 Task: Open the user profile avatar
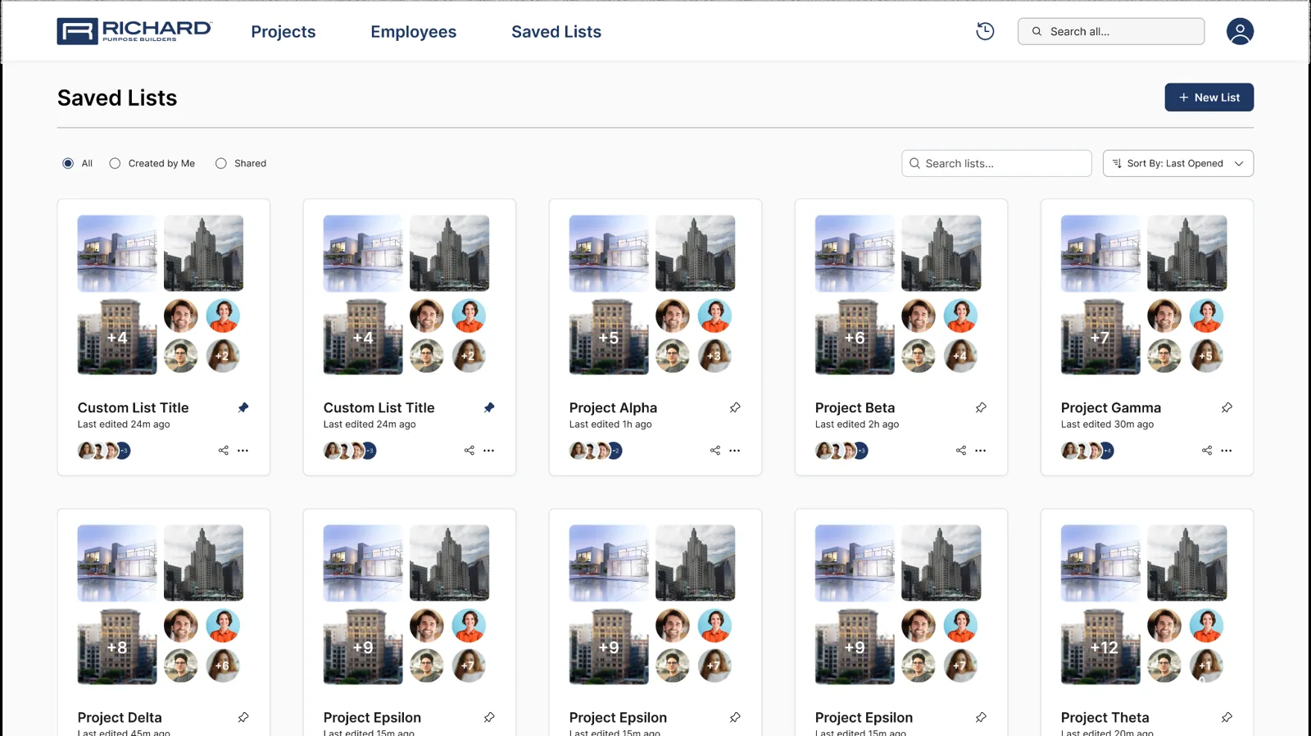coord(1240,31)
